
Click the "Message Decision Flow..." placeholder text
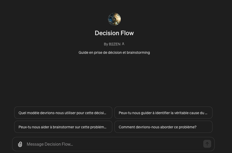[50, 144]
